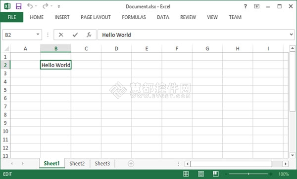Image resolution: width=297 pixels, height=179 pixels.
Task: Select row 2 header
Action: click(x=5, y=65)
